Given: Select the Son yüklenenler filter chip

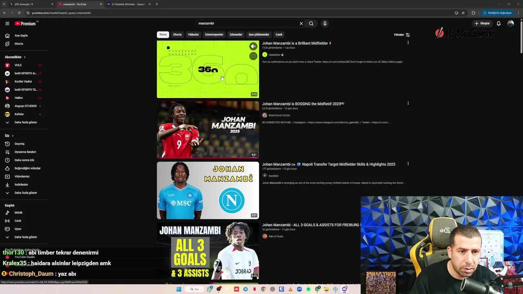Looking at the screenshot, I should (259, 35).
